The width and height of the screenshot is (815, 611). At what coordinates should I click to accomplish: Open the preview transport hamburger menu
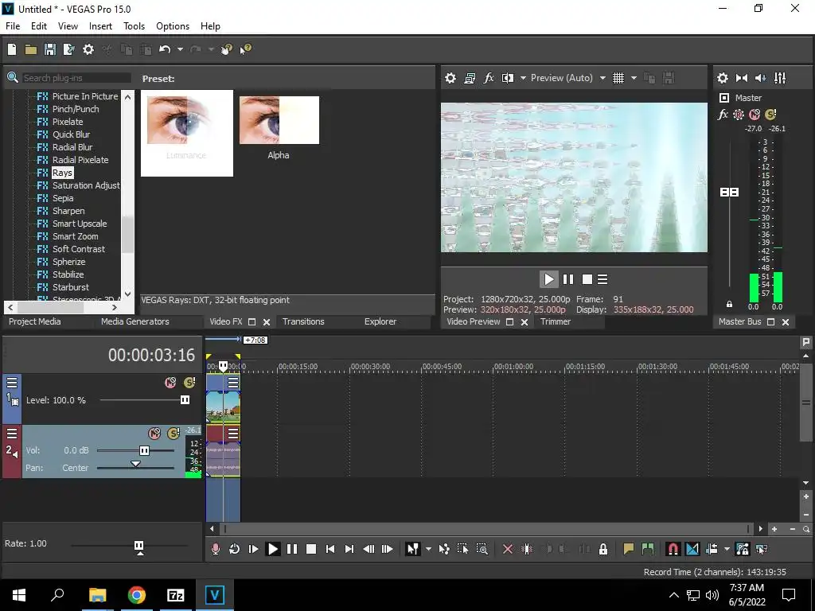[x=602, y=279]
